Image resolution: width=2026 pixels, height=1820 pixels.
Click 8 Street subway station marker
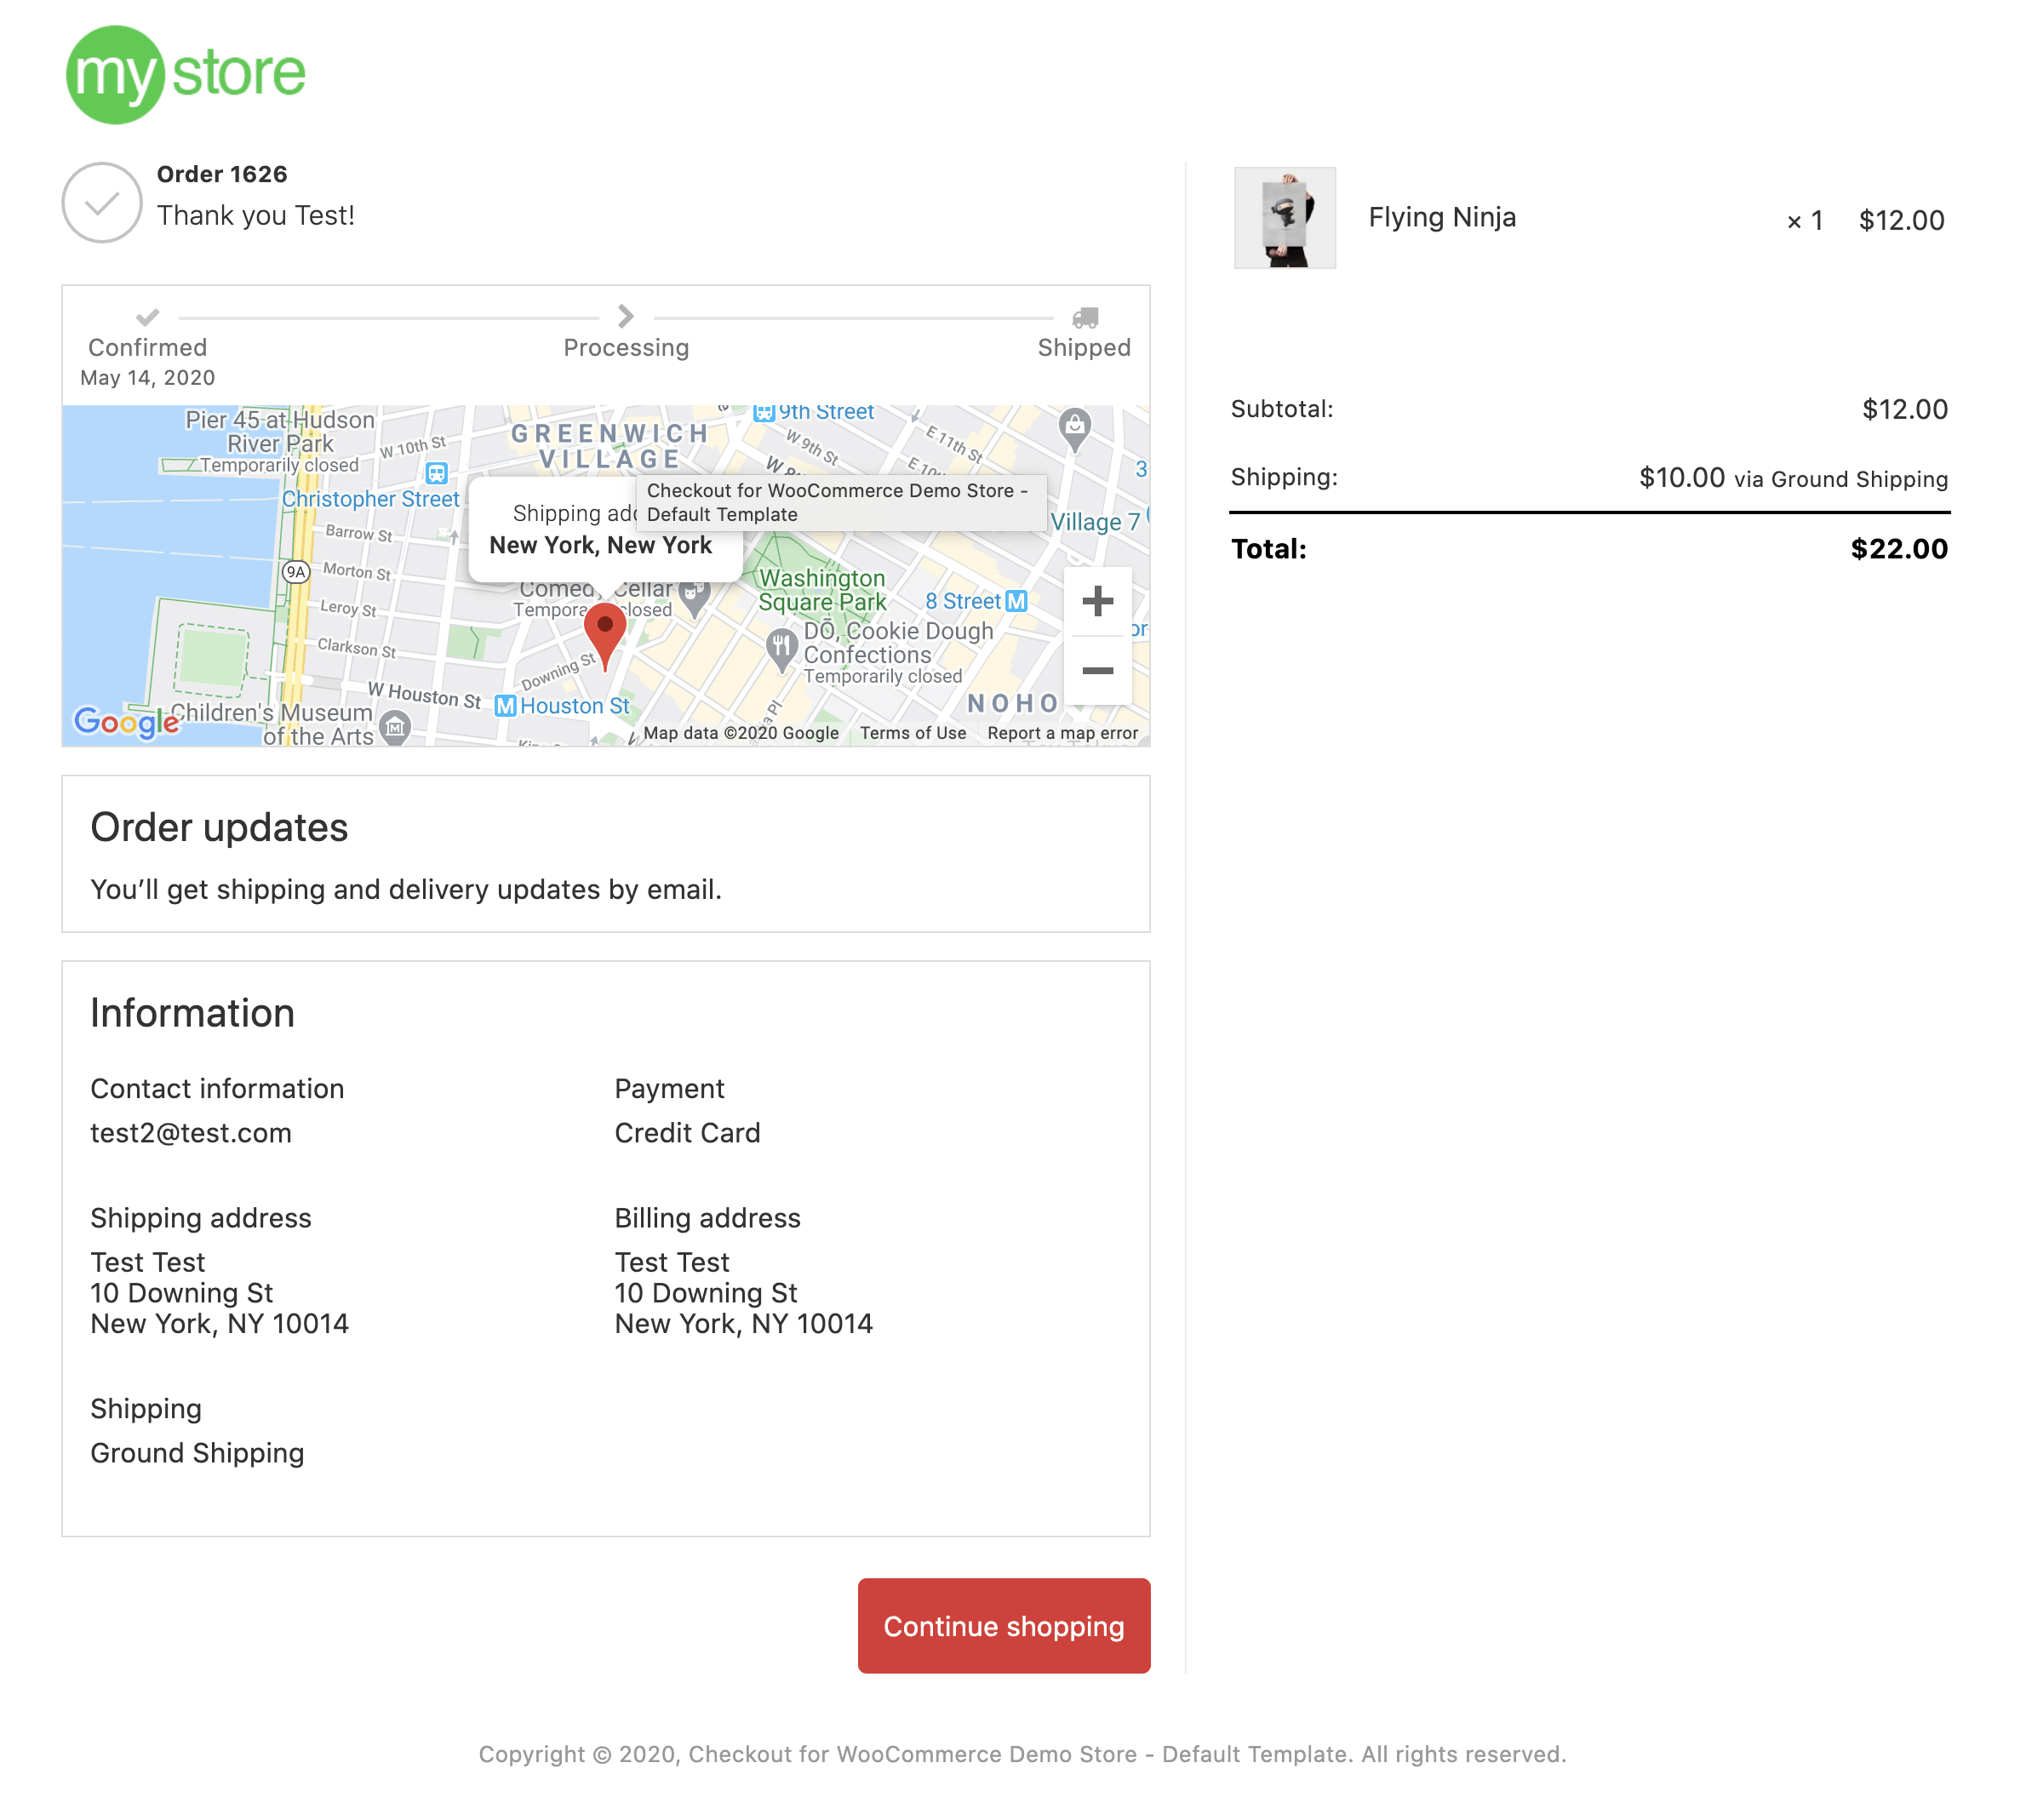(x=1016, y=601)
